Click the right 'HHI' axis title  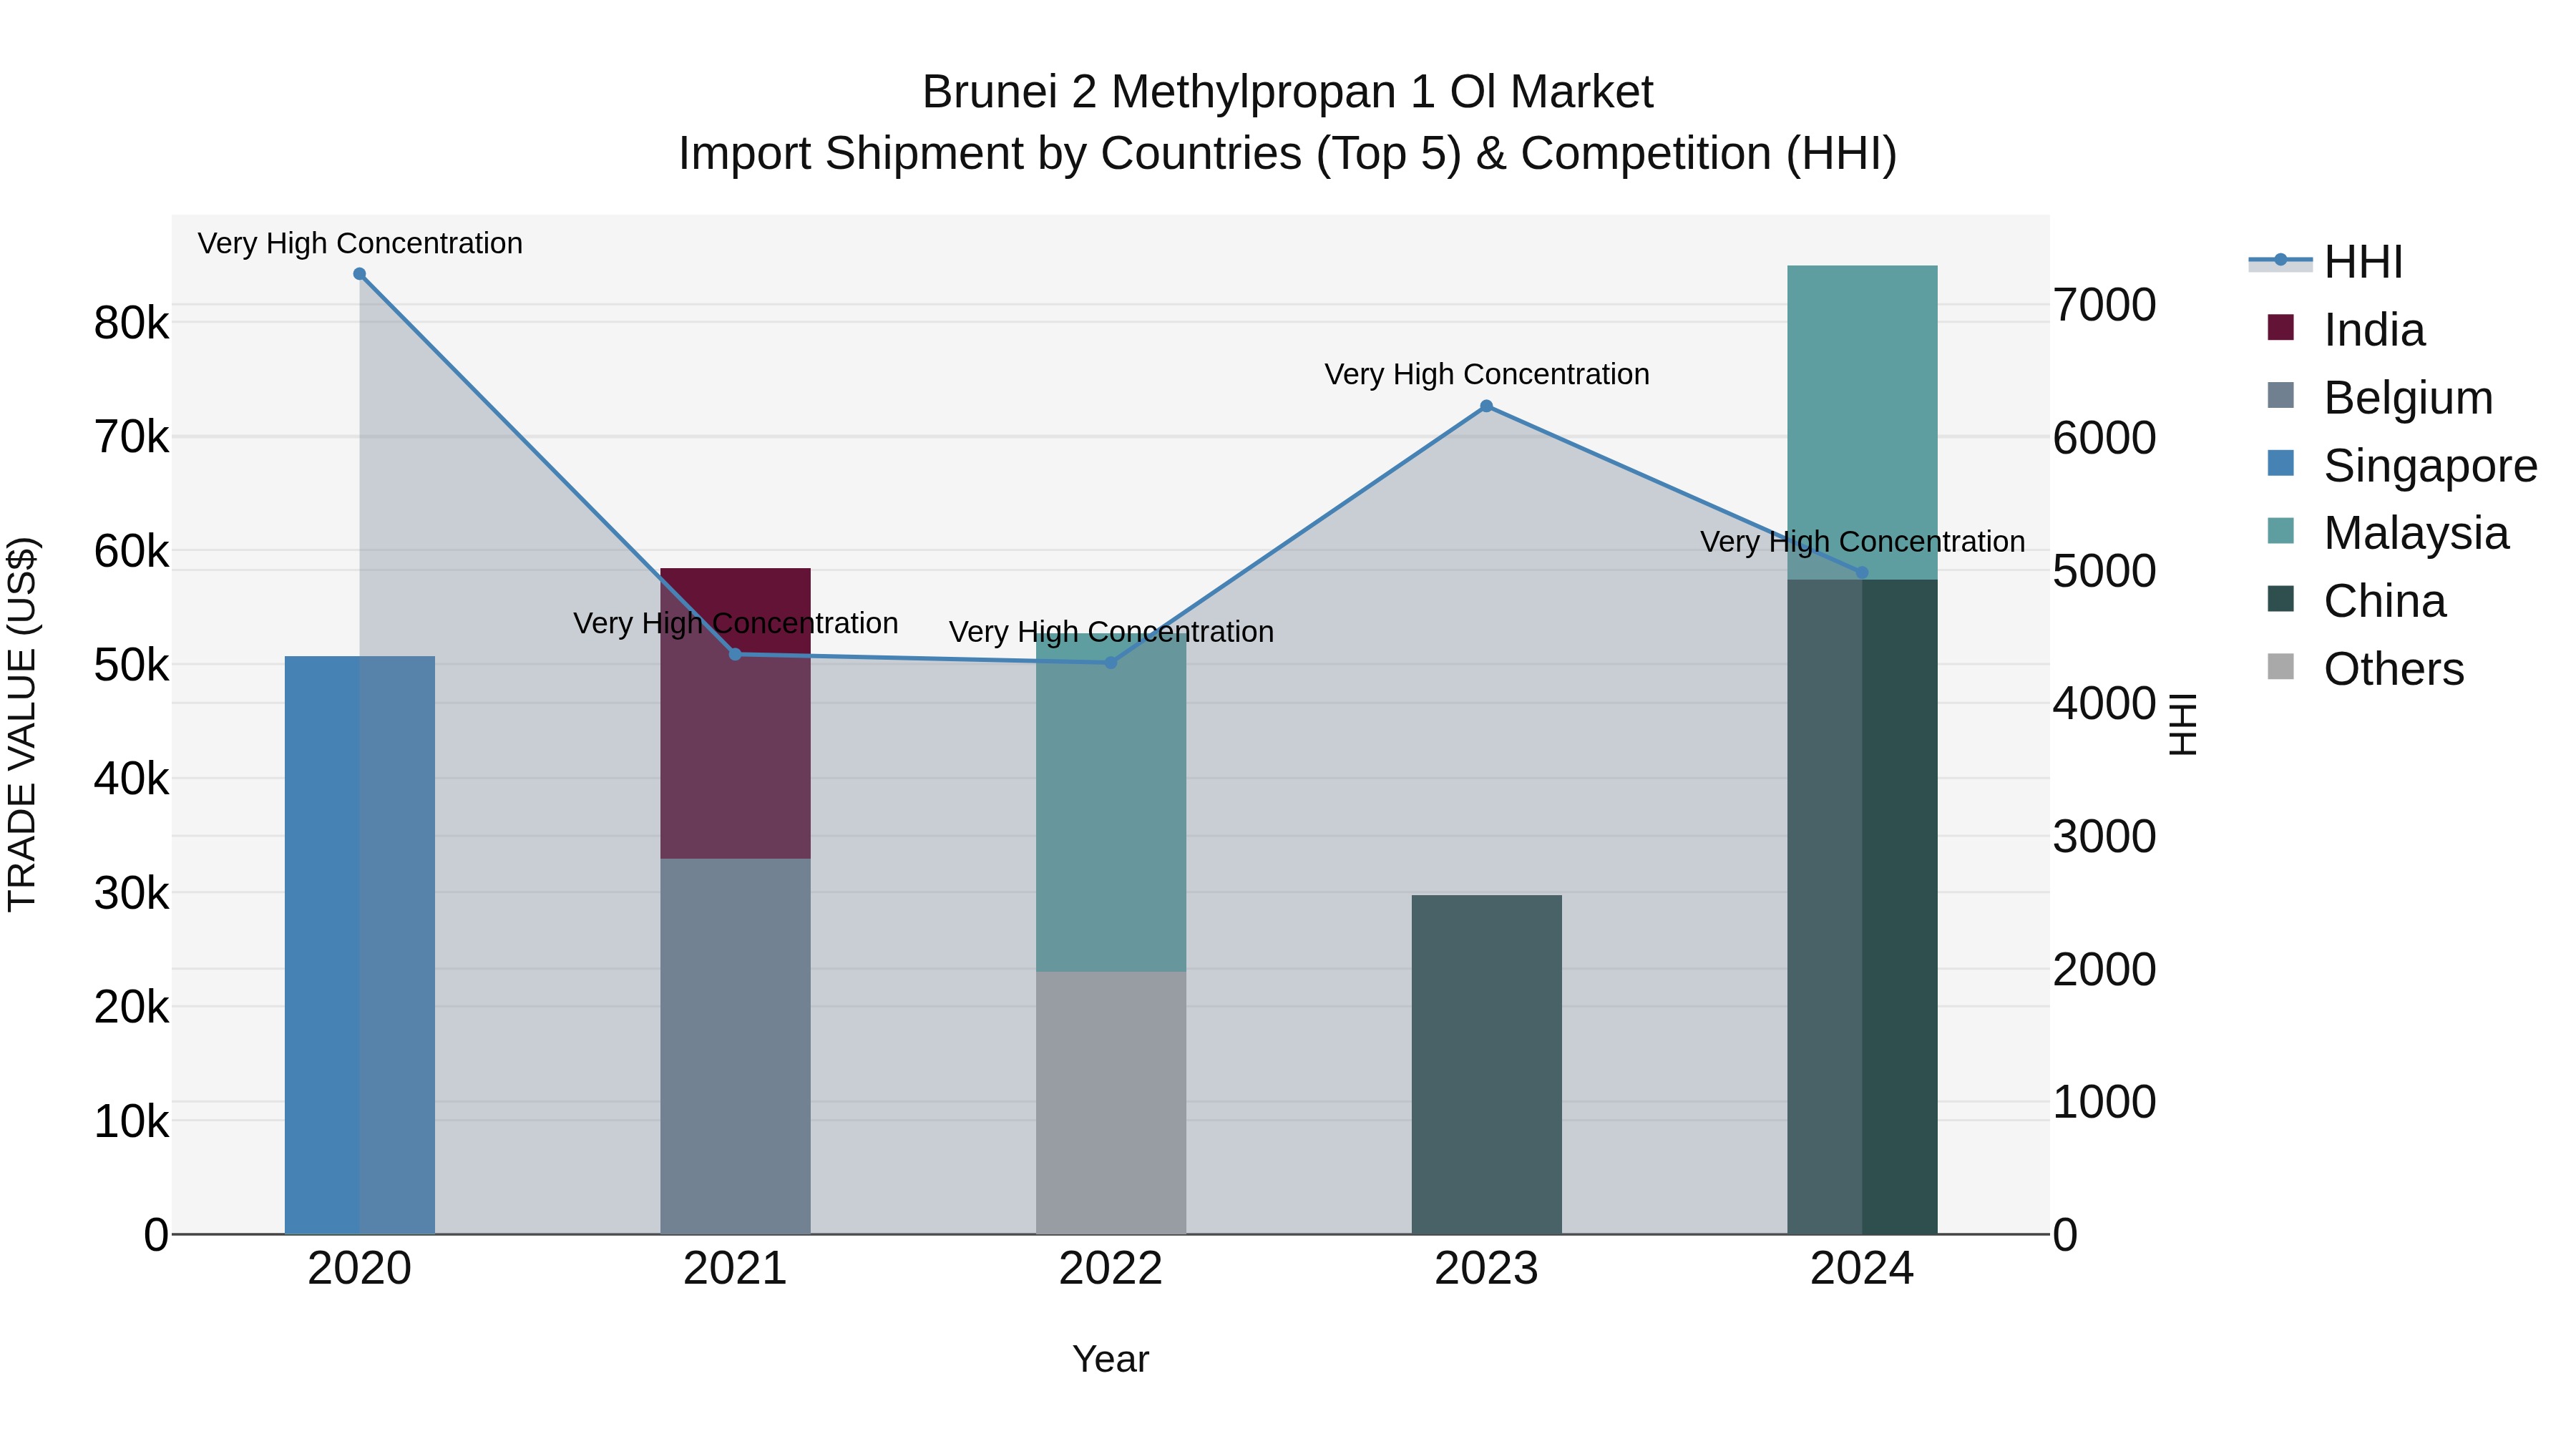(x=2183, y=724)
